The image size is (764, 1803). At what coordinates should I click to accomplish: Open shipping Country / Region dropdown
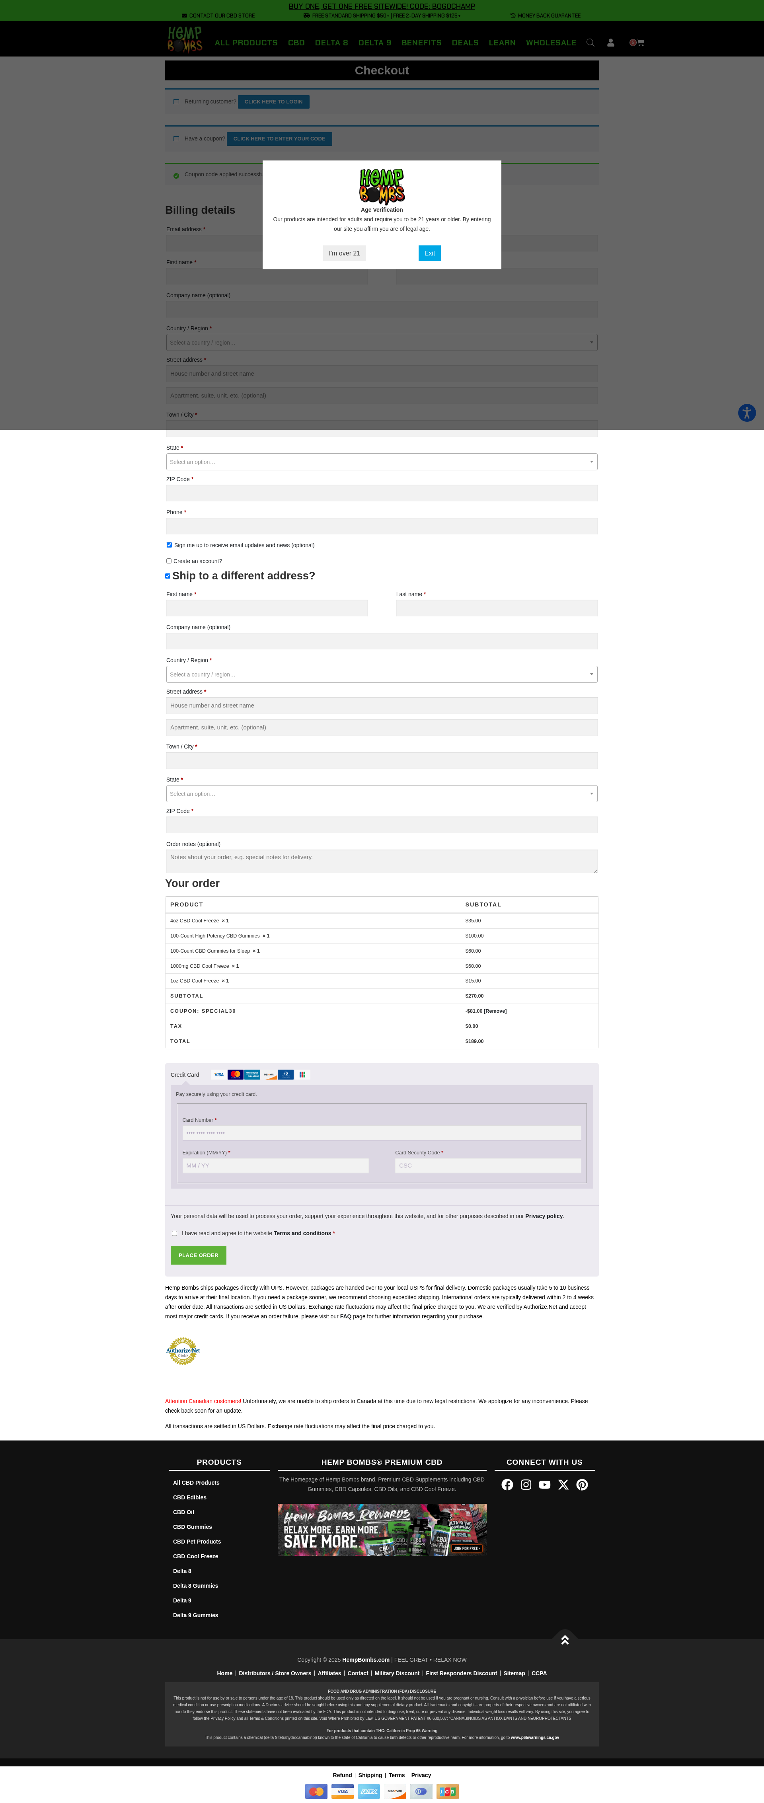(381, 674)
